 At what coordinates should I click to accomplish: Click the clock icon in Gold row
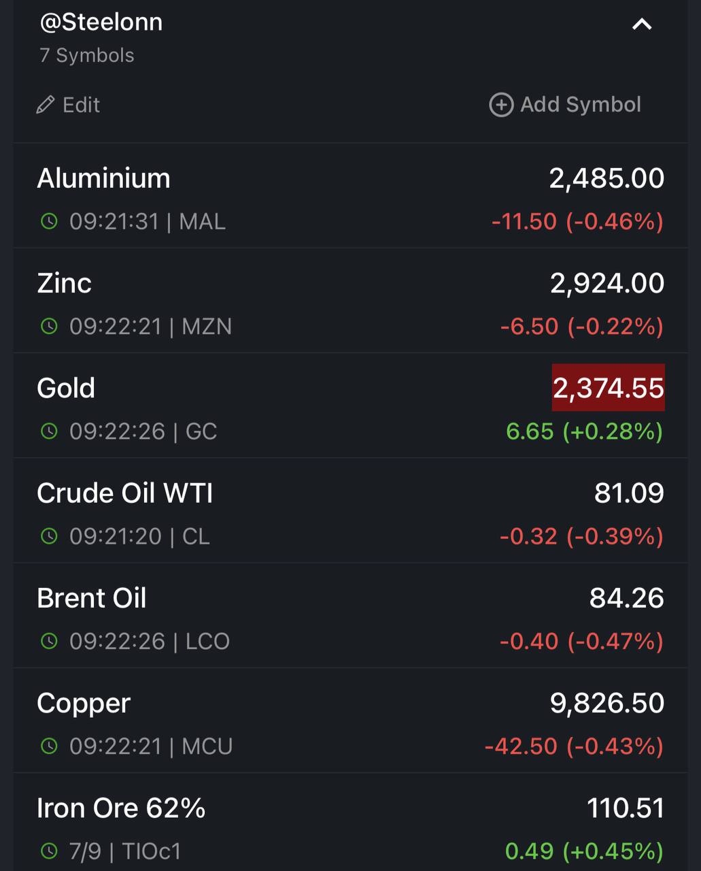tap(49, 431)
